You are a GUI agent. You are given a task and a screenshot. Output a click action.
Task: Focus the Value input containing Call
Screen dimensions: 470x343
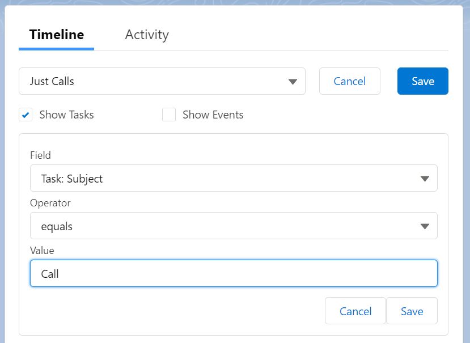[234, 273]
